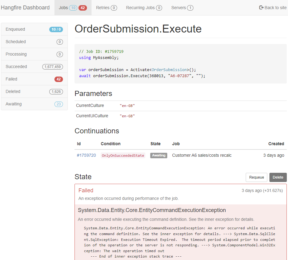Go to the Servers tab
288x260 pixels.
tap(182, 8)
